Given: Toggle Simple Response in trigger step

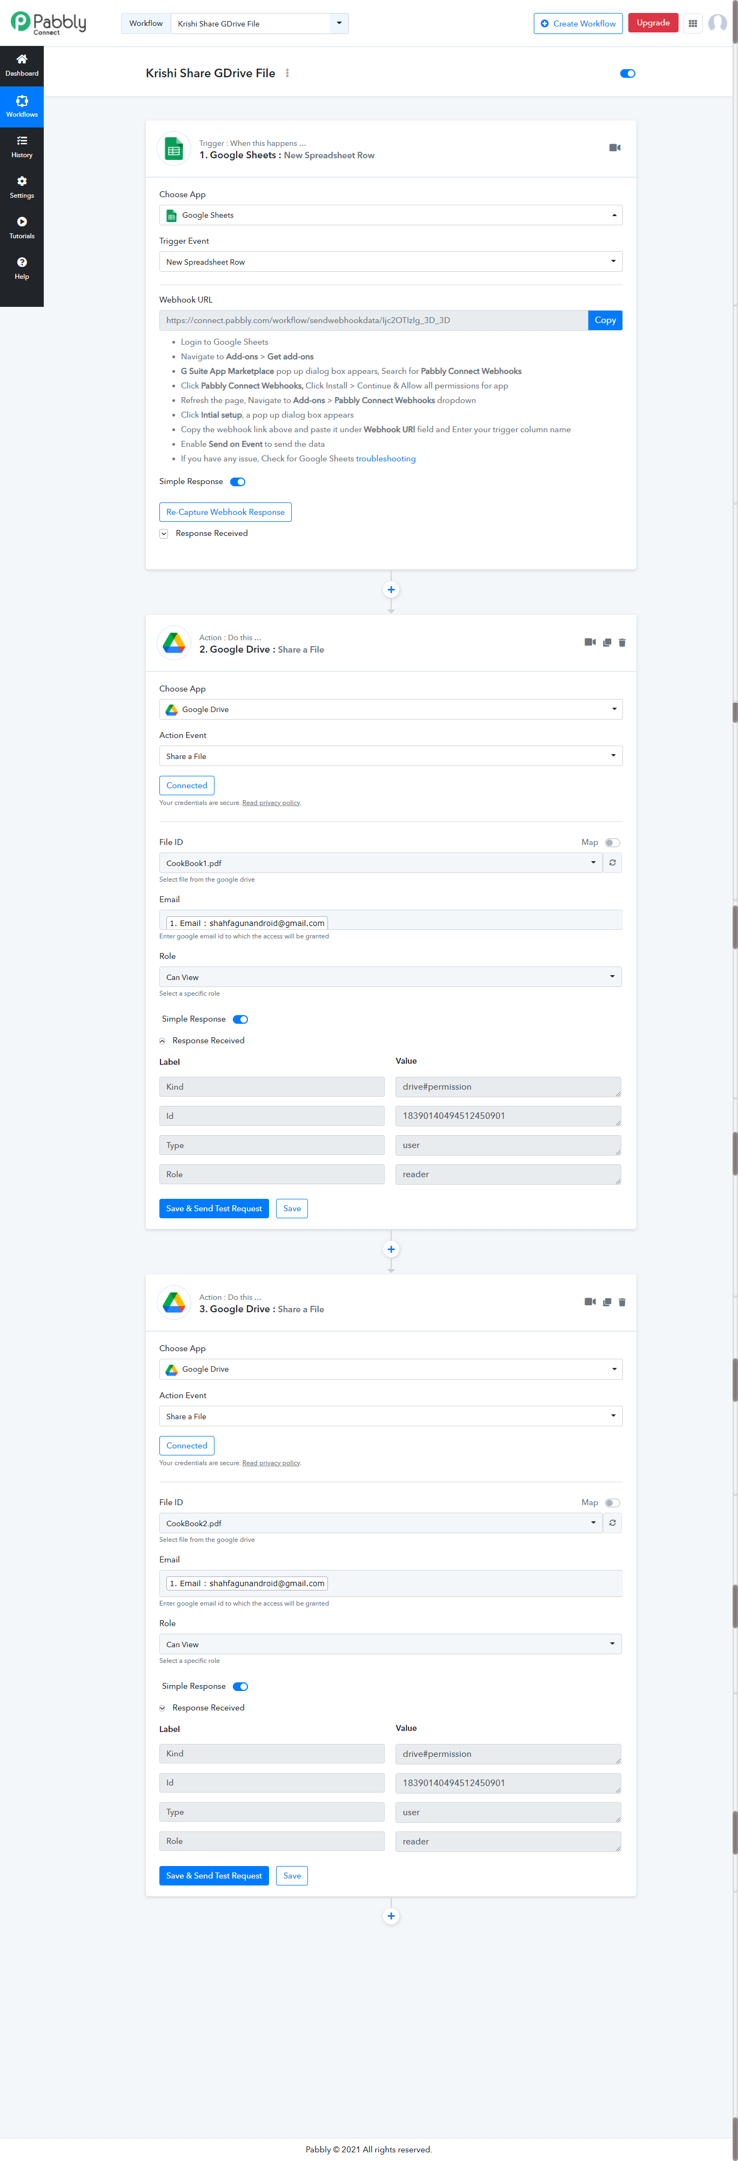Looking at the screenshot, I should point(238,481).
